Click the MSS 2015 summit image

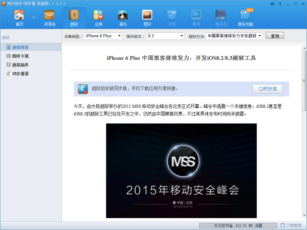(x=181, y=171)
